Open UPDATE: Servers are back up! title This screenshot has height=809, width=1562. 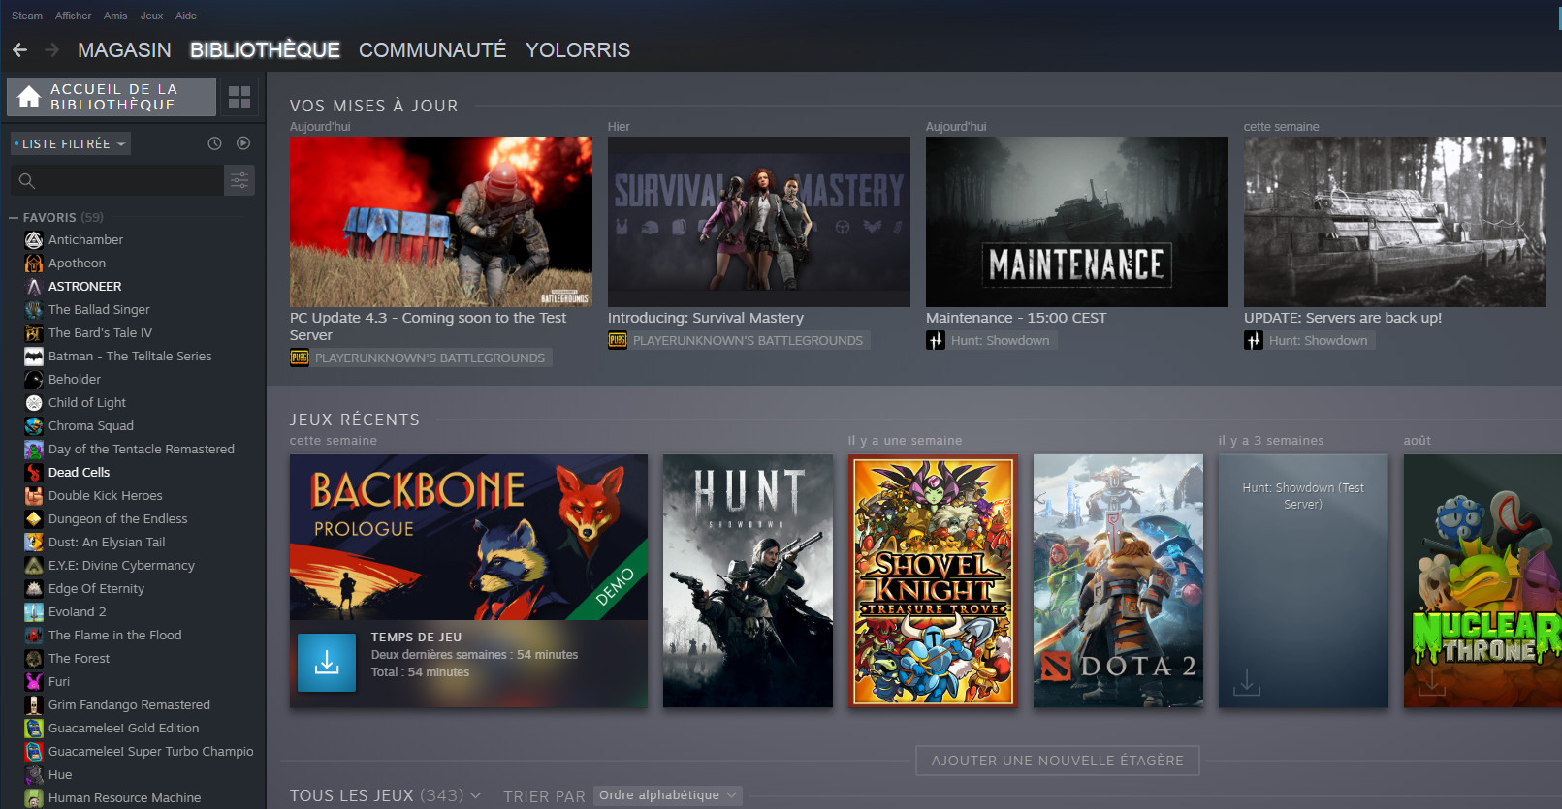1343,318
